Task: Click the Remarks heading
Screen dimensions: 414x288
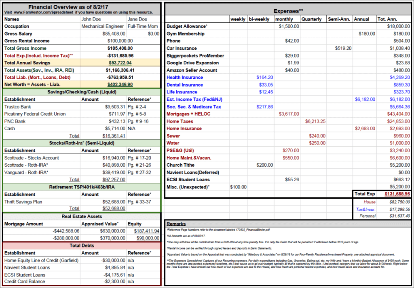Action: [176, 224]
